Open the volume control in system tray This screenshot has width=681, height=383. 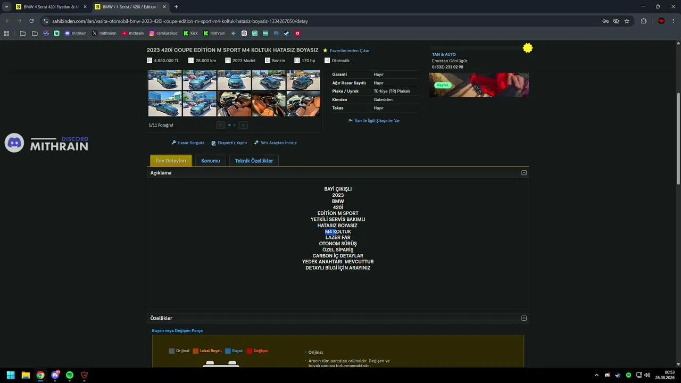(x=647, y=375)
